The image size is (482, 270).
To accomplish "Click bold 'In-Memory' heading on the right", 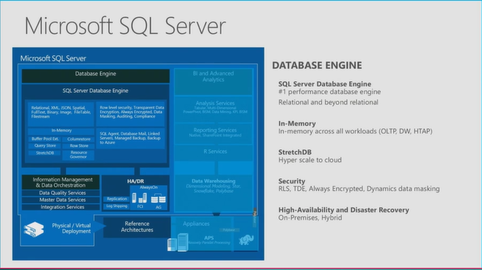I will (x=297, y=124).
